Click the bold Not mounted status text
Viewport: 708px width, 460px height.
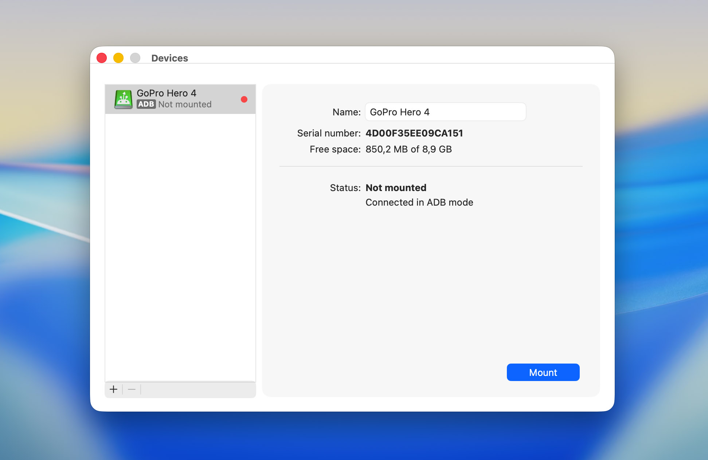[396, 188]
